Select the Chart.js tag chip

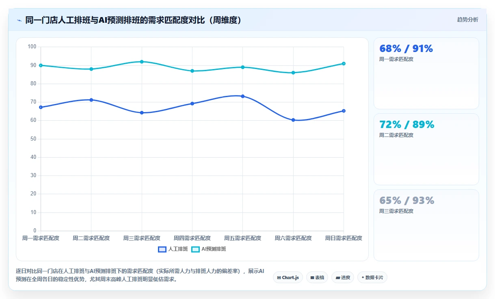(288, 277)
